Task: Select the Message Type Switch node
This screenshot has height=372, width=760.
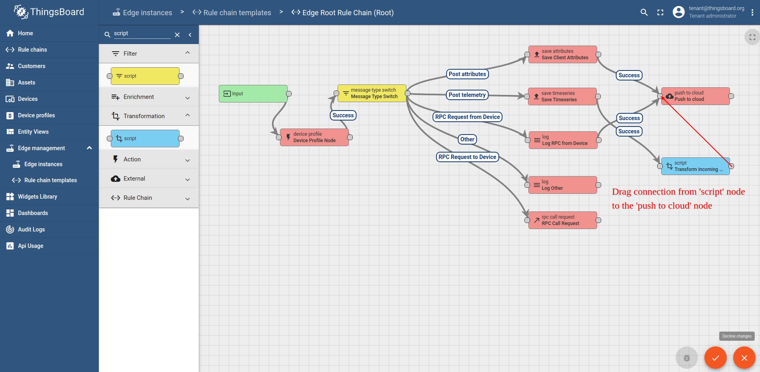Action: (x=372, y=93)
